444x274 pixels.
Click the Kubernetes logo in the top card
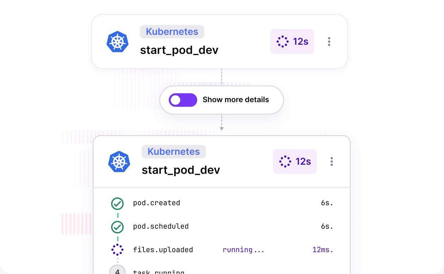click(x=117, y=42)
